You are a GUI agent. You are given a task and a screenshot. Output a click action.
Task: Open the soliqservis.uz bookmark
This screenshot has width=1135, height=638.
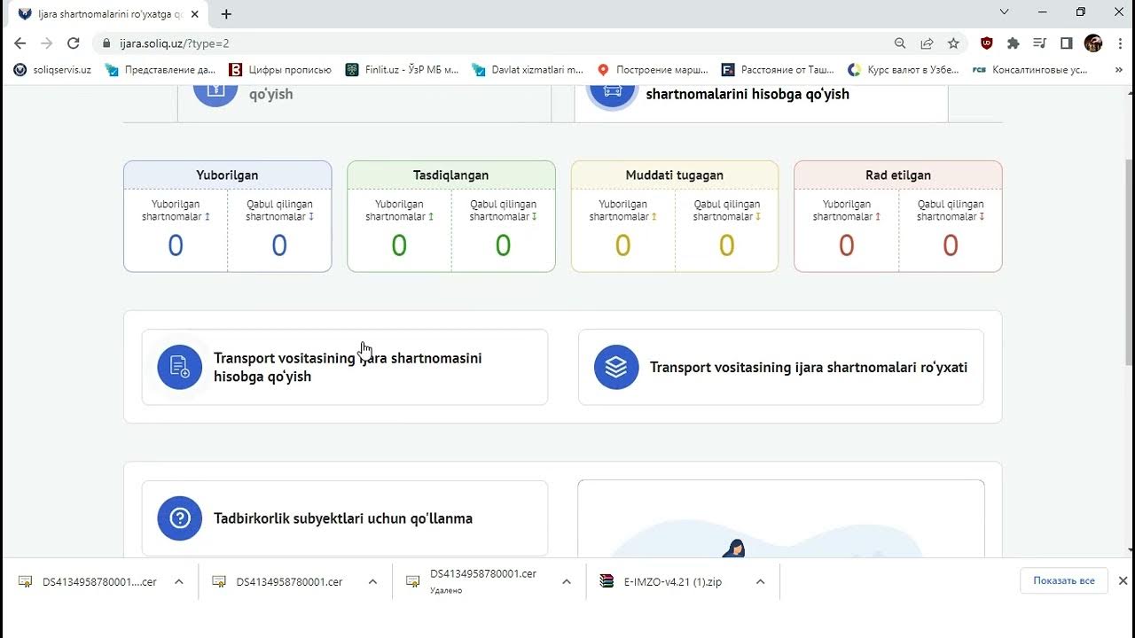(x=53, y=70)
